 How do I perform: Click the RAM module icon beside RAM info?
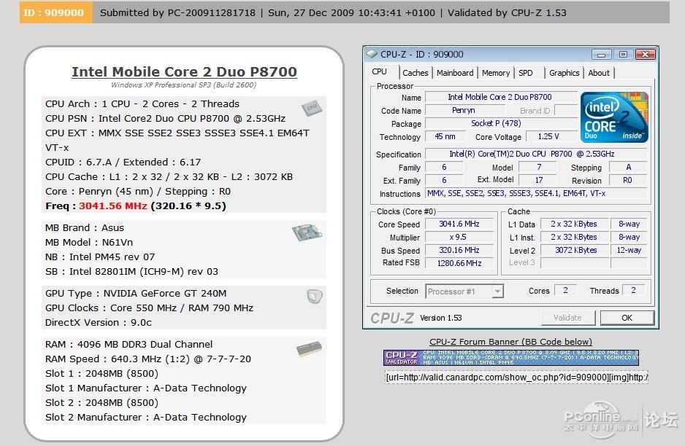coord(310,349)
